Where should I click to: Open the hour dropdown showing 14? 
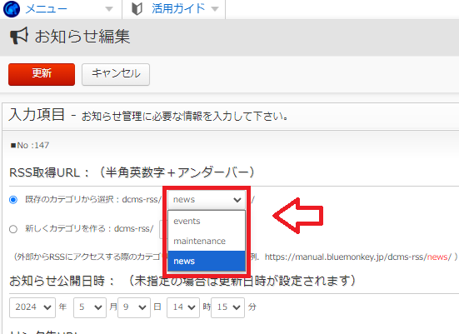(183, 307)
